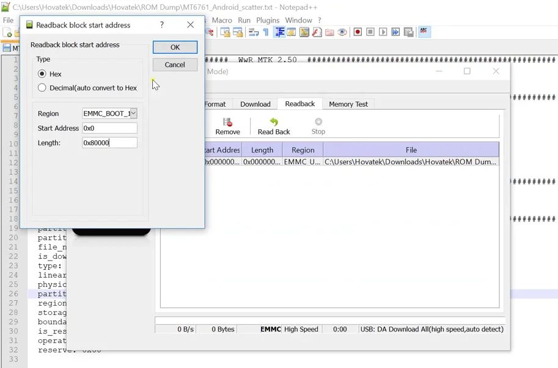Image resolution: width=558 pixels, height=368 pixels.
Task: Switch to Download tab in SP Flash Tool
Action: (255, 104)
